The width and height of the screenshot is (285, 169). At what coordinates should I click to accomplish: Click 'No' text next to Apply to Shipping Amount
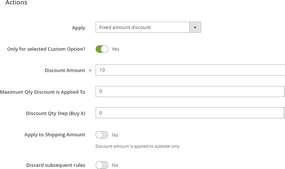(115, 135)
